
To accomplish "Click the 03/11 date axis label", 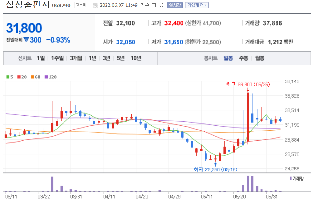I will tap(11, 197).
